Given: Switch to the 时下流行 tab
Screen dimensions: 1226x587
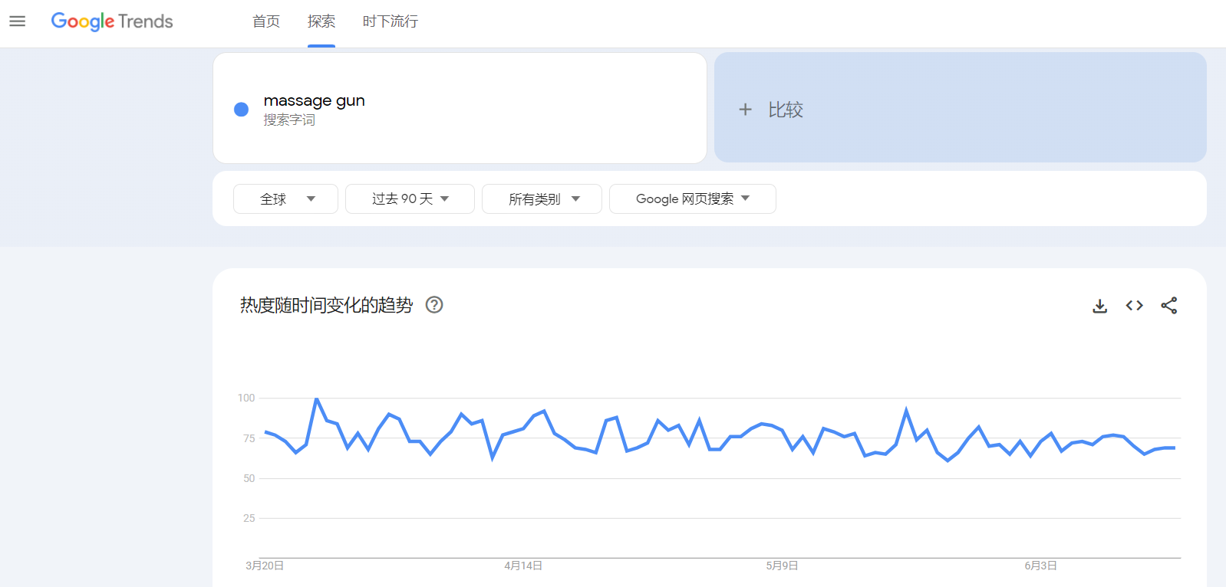Looking at the screenshot, I should tap(391, 21).
